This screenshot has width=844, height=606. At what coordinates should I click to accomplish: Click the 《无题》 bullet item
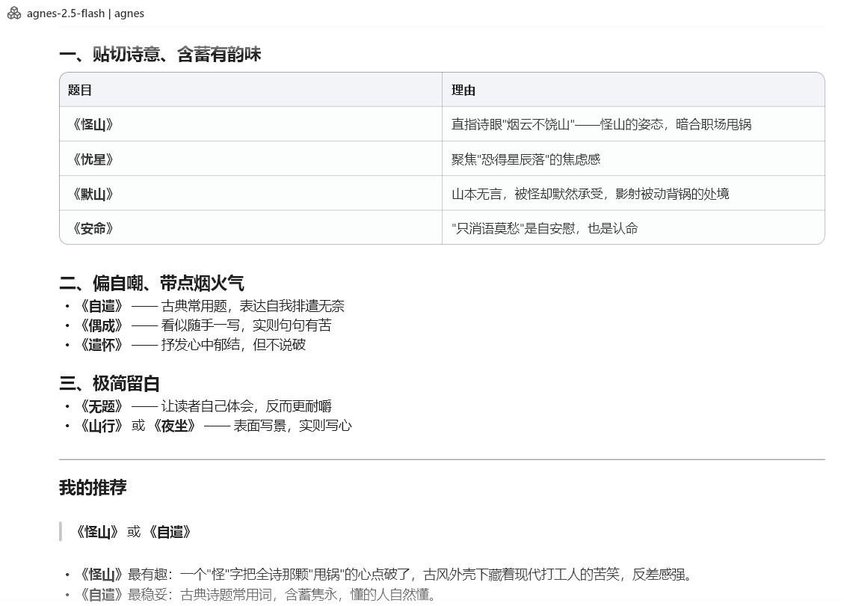(x=205, y=406)
